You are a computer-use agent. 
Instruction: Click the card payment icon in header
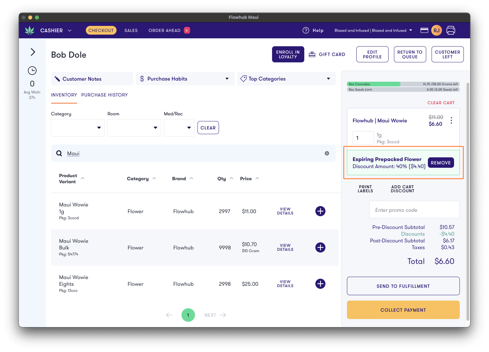click(x=424, y=30)
